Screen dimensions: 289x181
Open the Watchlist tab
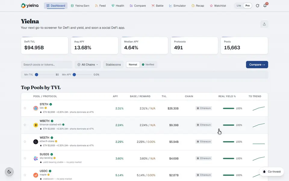218,6
